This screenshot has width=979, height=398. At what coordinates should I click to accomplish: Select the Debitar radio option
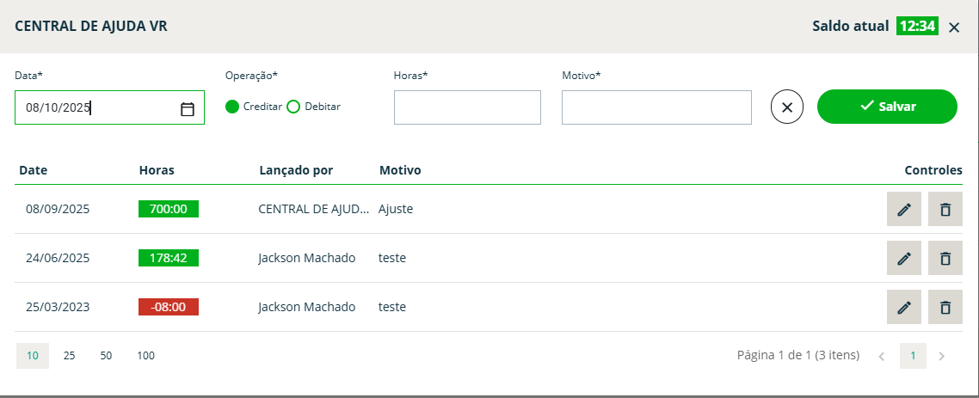pyautogui.click(x=293, y=107)
